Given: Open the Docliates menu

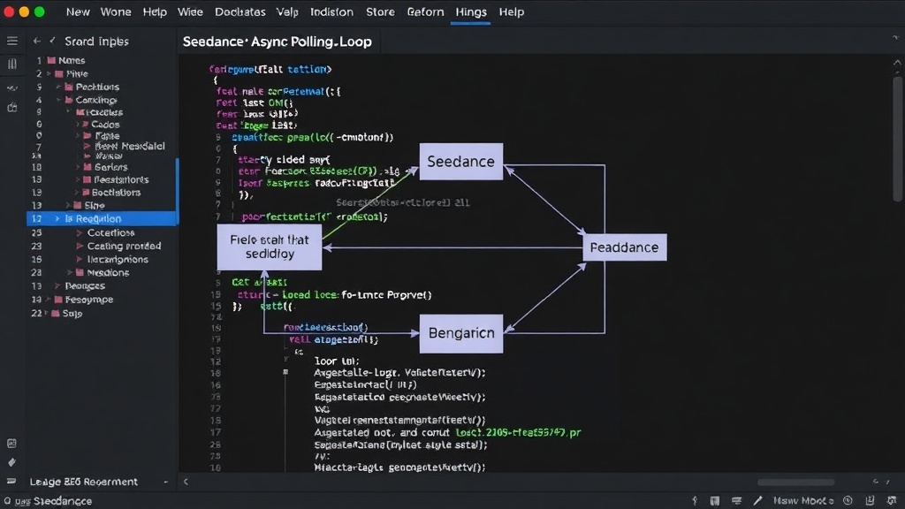Looking at the screenshot, I should click(240, 11).
